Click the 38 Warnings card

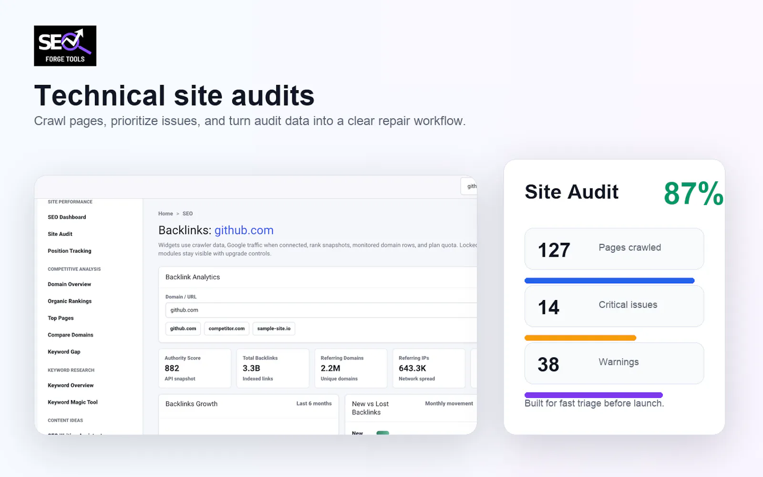[614, 363]
